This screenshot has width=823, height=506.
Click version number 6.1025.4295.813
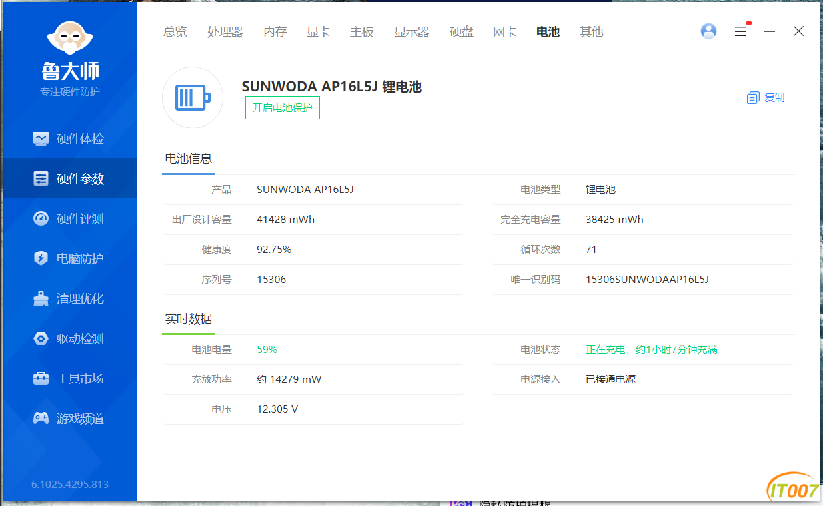pos(70,485)
